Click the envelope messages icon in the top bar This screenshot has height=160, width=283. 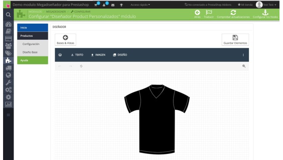coord(113,5)
